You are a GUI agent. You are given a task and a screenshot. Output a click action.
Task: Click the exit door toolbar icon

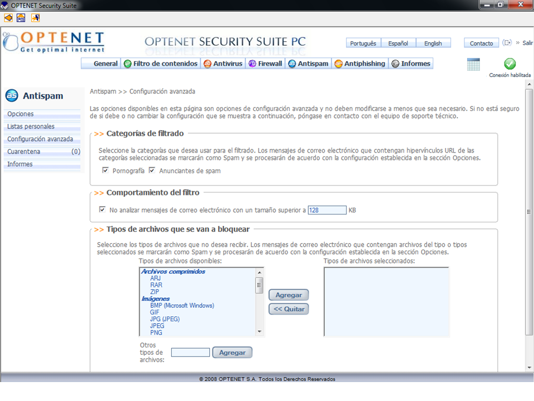36,18
